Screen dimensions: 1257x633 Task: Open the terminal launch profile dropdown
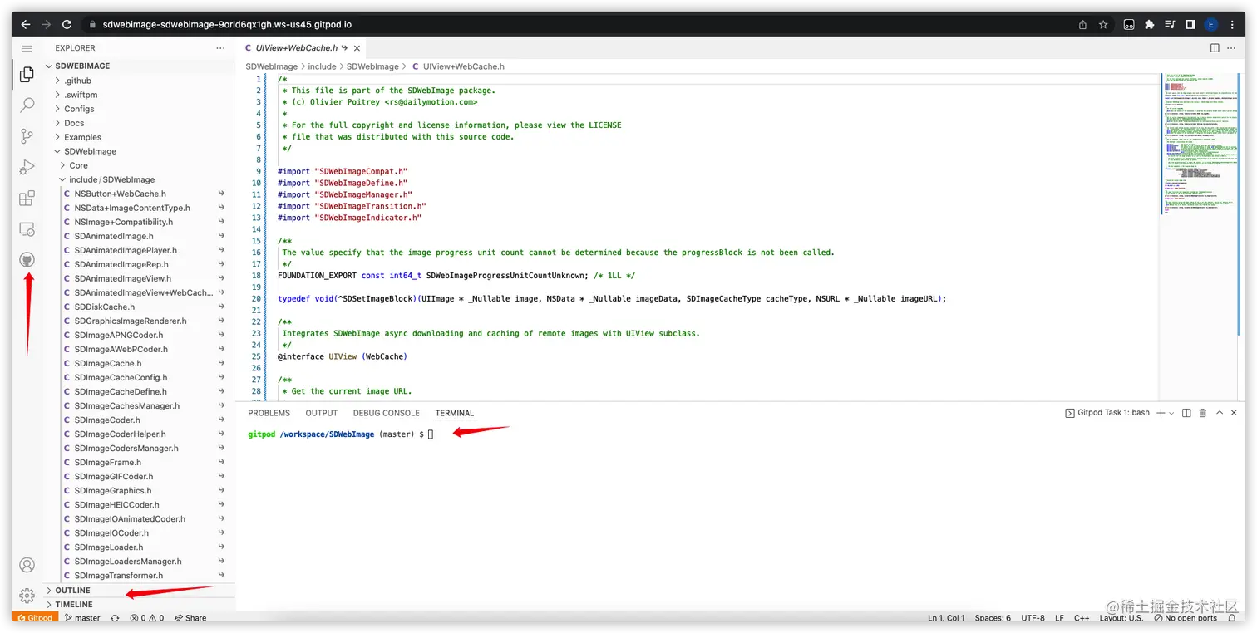1172,413
